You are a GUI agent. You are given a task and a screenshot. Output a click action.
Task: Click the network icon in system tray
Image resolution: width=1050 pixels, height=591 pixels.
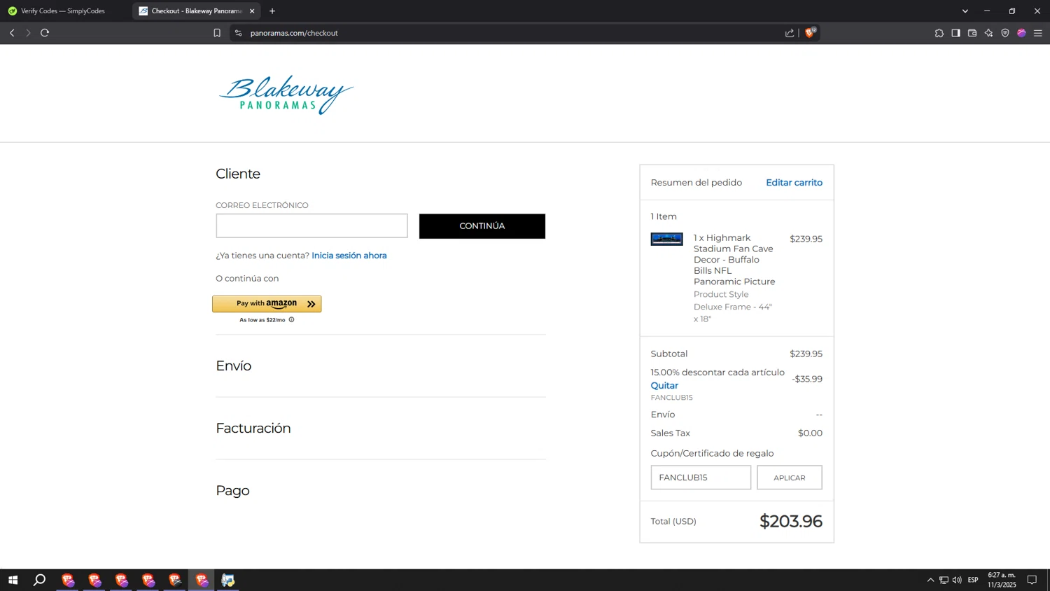[x=944, y=580]
